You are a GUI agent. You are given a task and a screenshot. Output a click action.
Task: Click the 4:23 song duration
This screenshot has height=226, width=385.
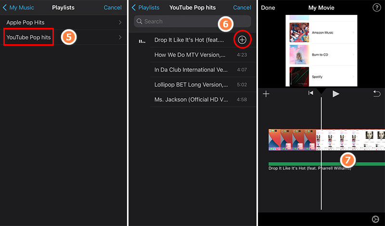[242, 55]
